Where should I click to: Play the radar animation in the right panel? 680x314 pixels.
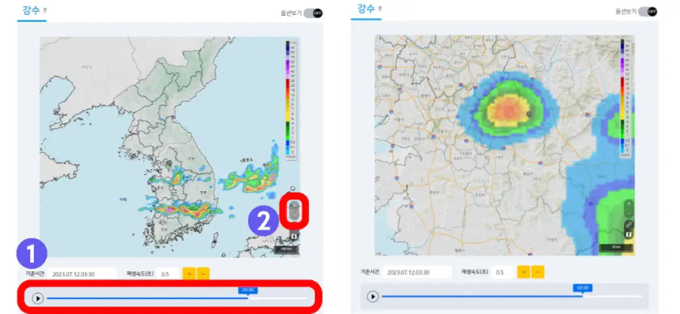coord(372,297)
